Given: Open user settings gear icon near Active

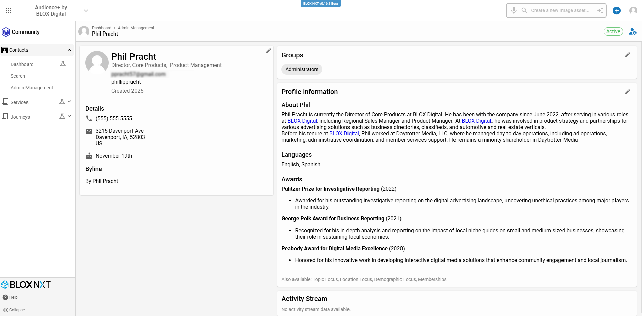Looking at the screenshot, I should (633, 32).
